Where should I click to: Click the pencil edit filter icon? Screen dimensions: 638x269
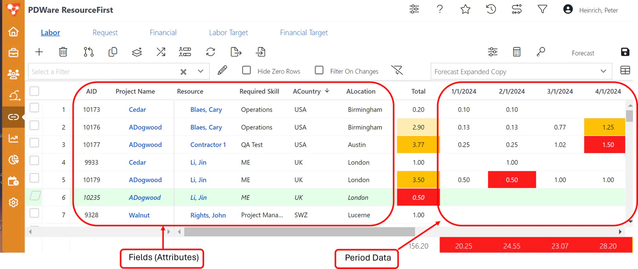point(223,70)
